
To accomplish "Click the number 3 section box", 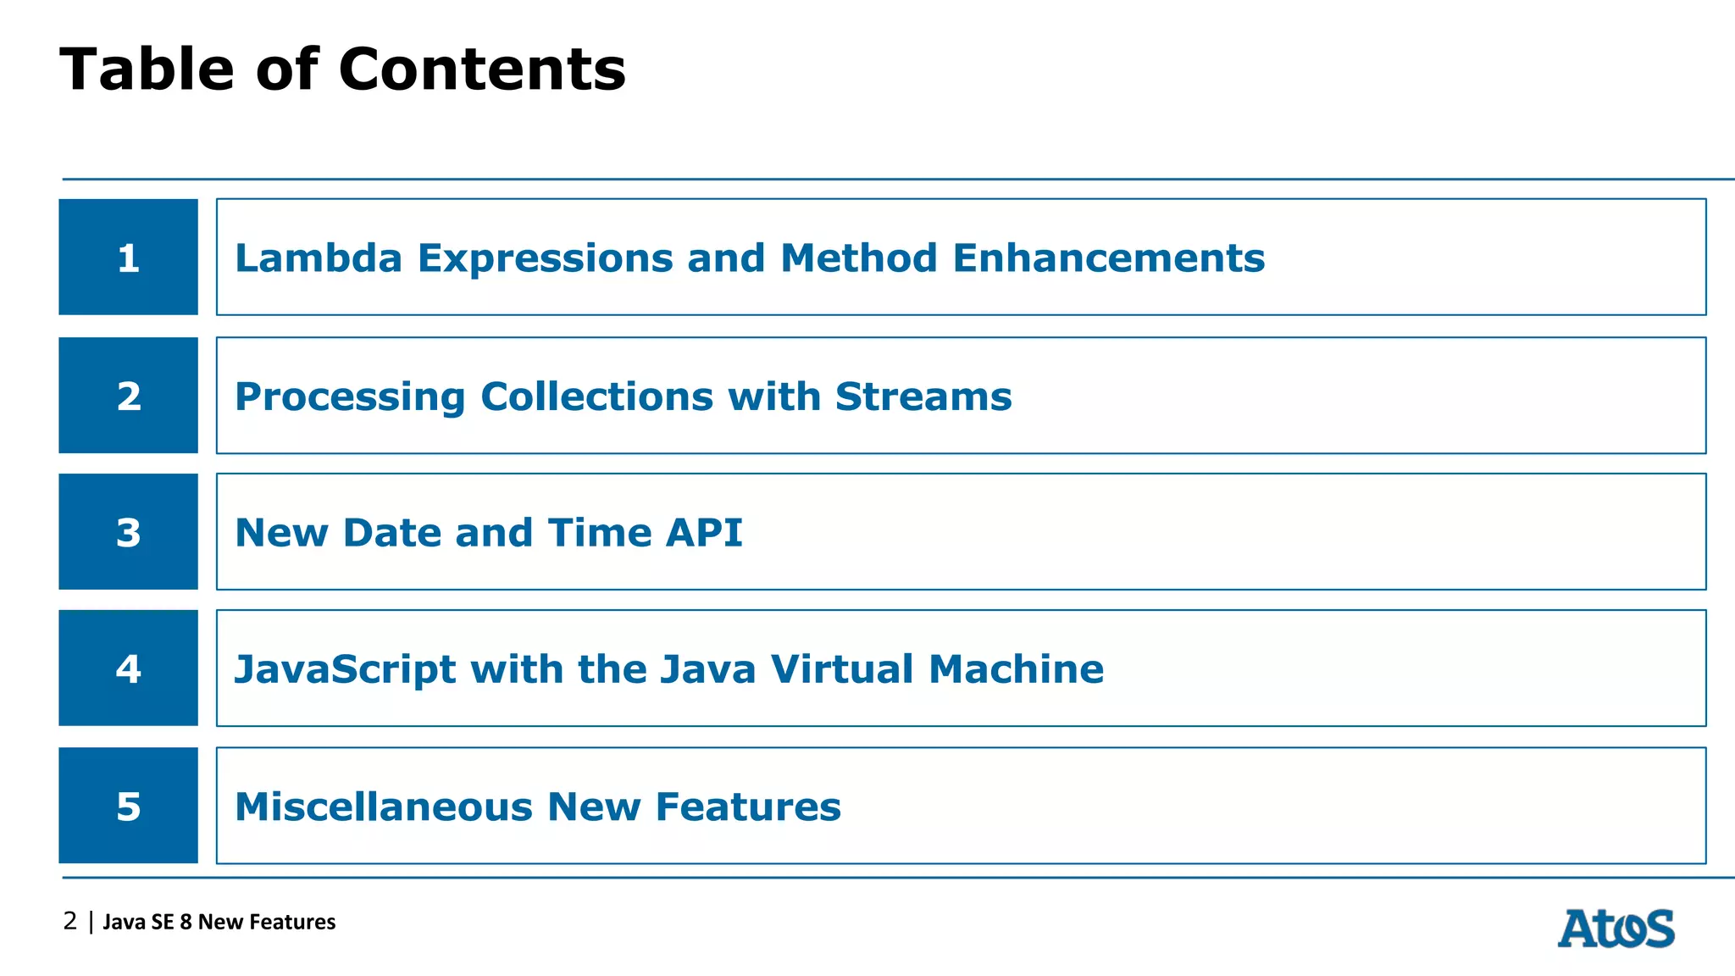I will pyautogui.click(x=128, y=532).
